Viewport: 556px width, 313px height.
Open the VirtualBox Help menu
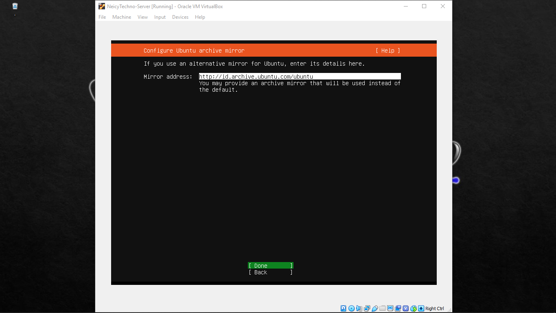tap(200, 17)
